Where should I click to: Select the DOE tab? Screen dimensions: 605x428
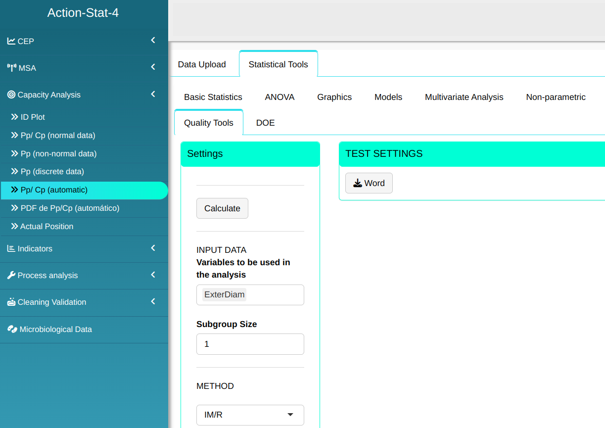(x=265, y=123)
